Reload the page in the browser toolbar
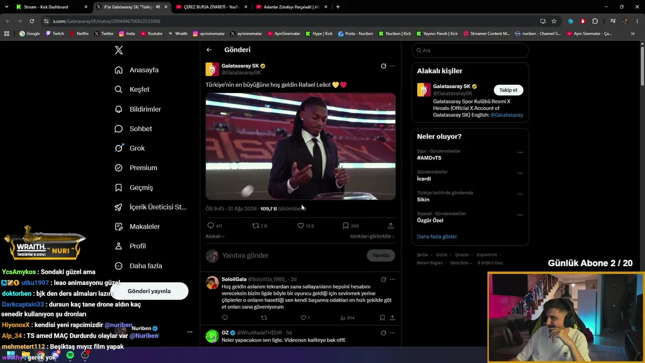The height and width of the screenshot is (363, 645). click(x=32, y=21)
